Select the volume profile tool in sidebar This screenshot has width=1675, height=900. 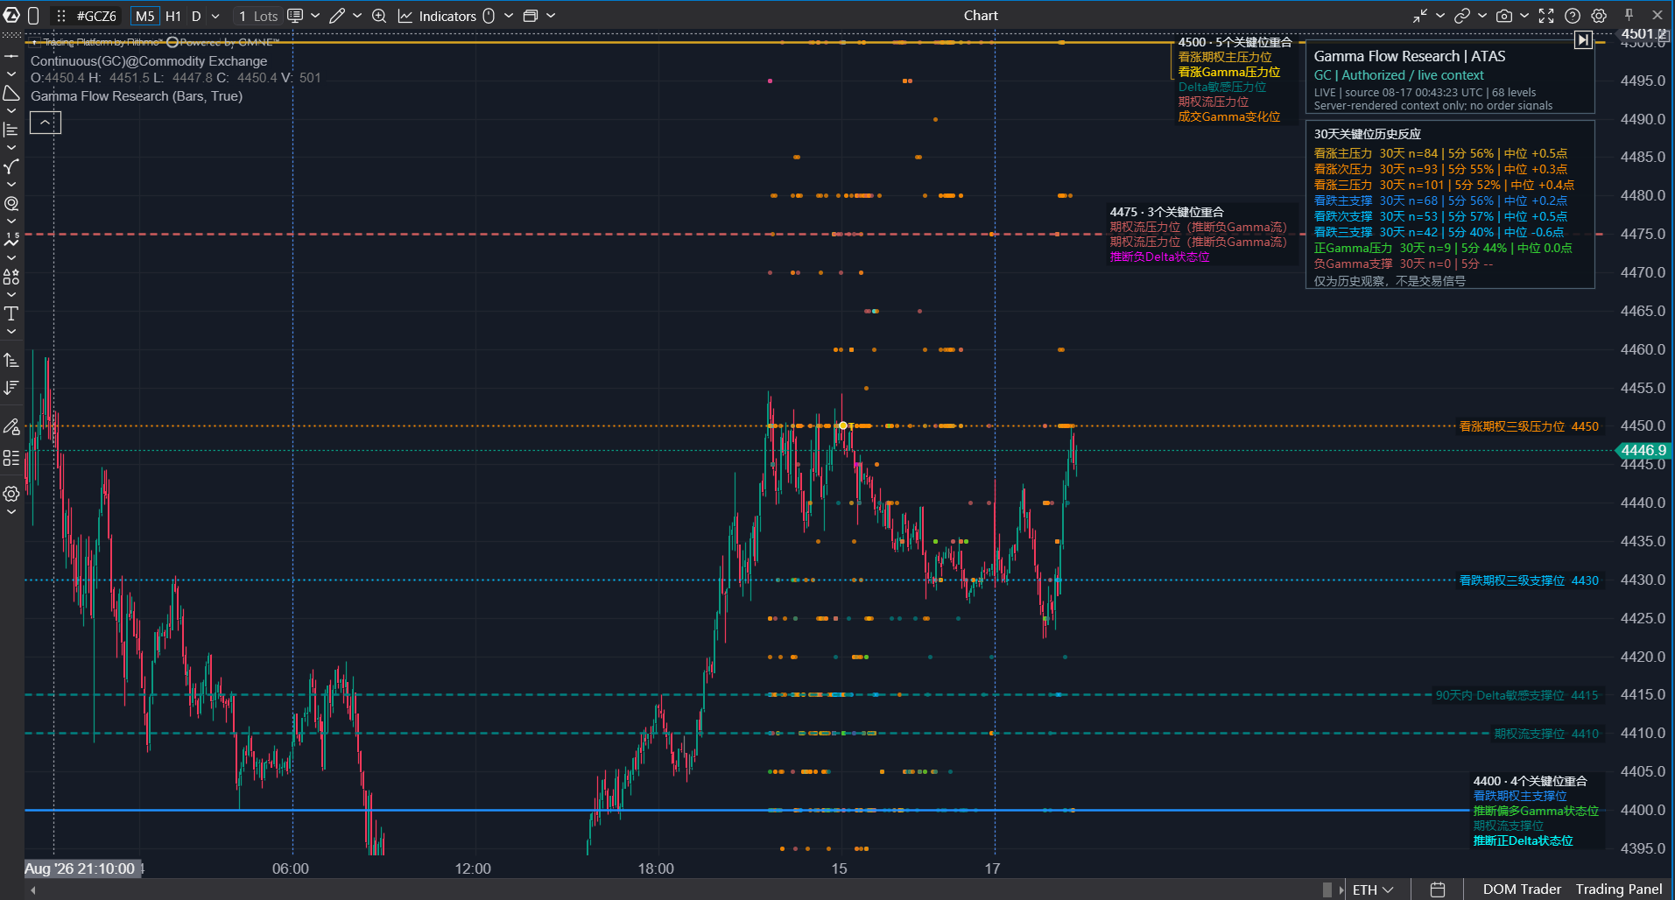tap(11, 130)
